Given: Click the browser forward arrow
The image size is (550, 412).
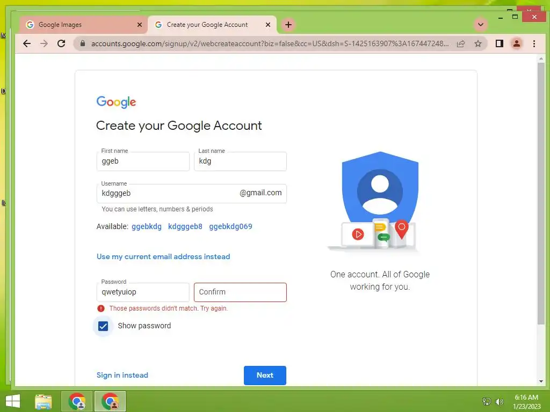Looking at the screenshot, I should click(44, 43).
